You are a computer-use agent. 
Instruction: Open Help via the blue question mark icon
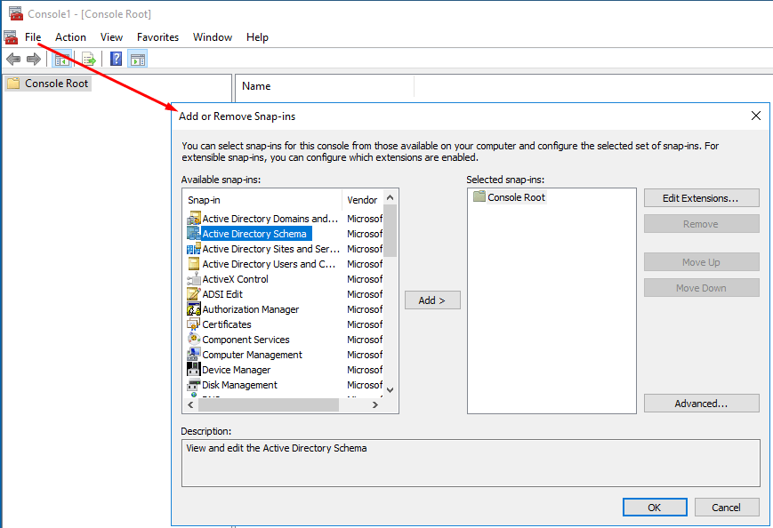pos(116,59)
